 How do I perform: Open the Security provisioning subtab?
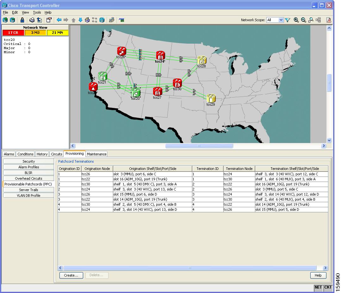tap(28, 161)
